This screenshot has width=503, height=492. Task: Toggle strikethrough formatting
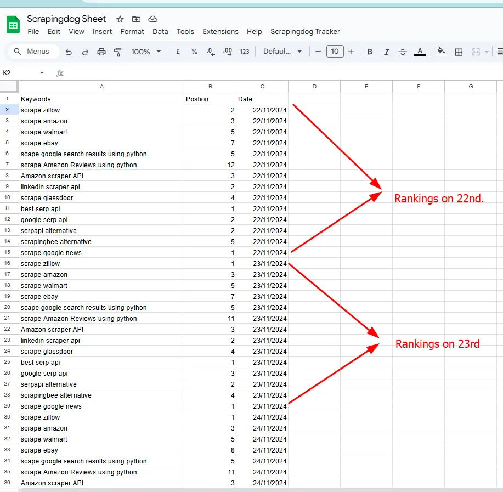[403, 51]
